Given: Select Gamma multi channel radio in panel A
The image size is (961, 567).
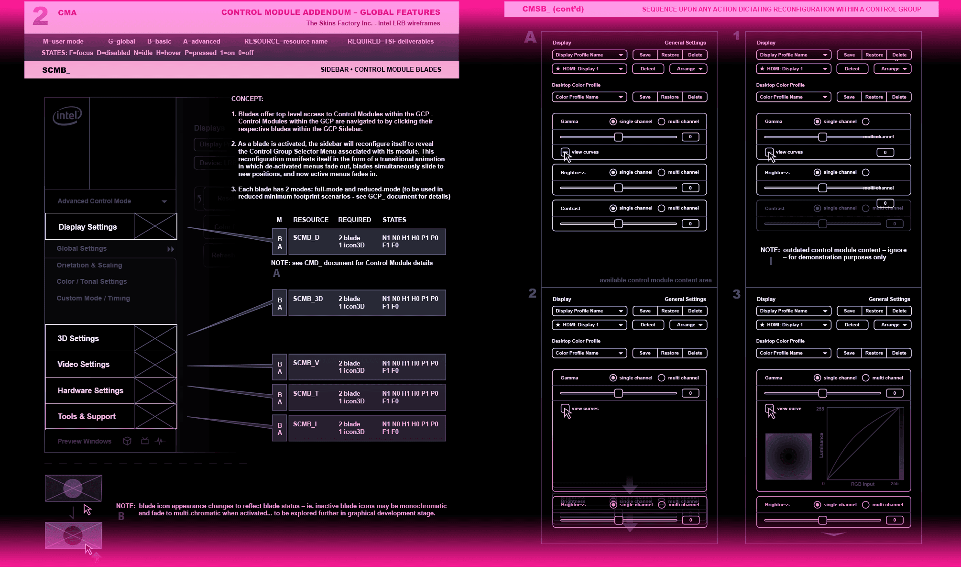Looking at the screenshot, I should [661, 122].
